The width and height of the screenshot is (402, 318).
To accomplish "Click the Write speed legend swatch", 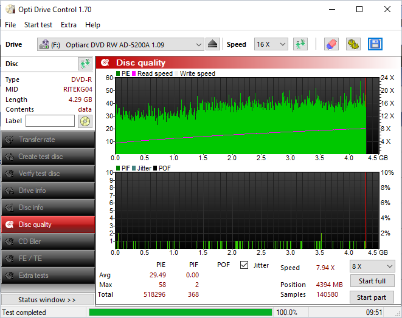I will [176, 73].
